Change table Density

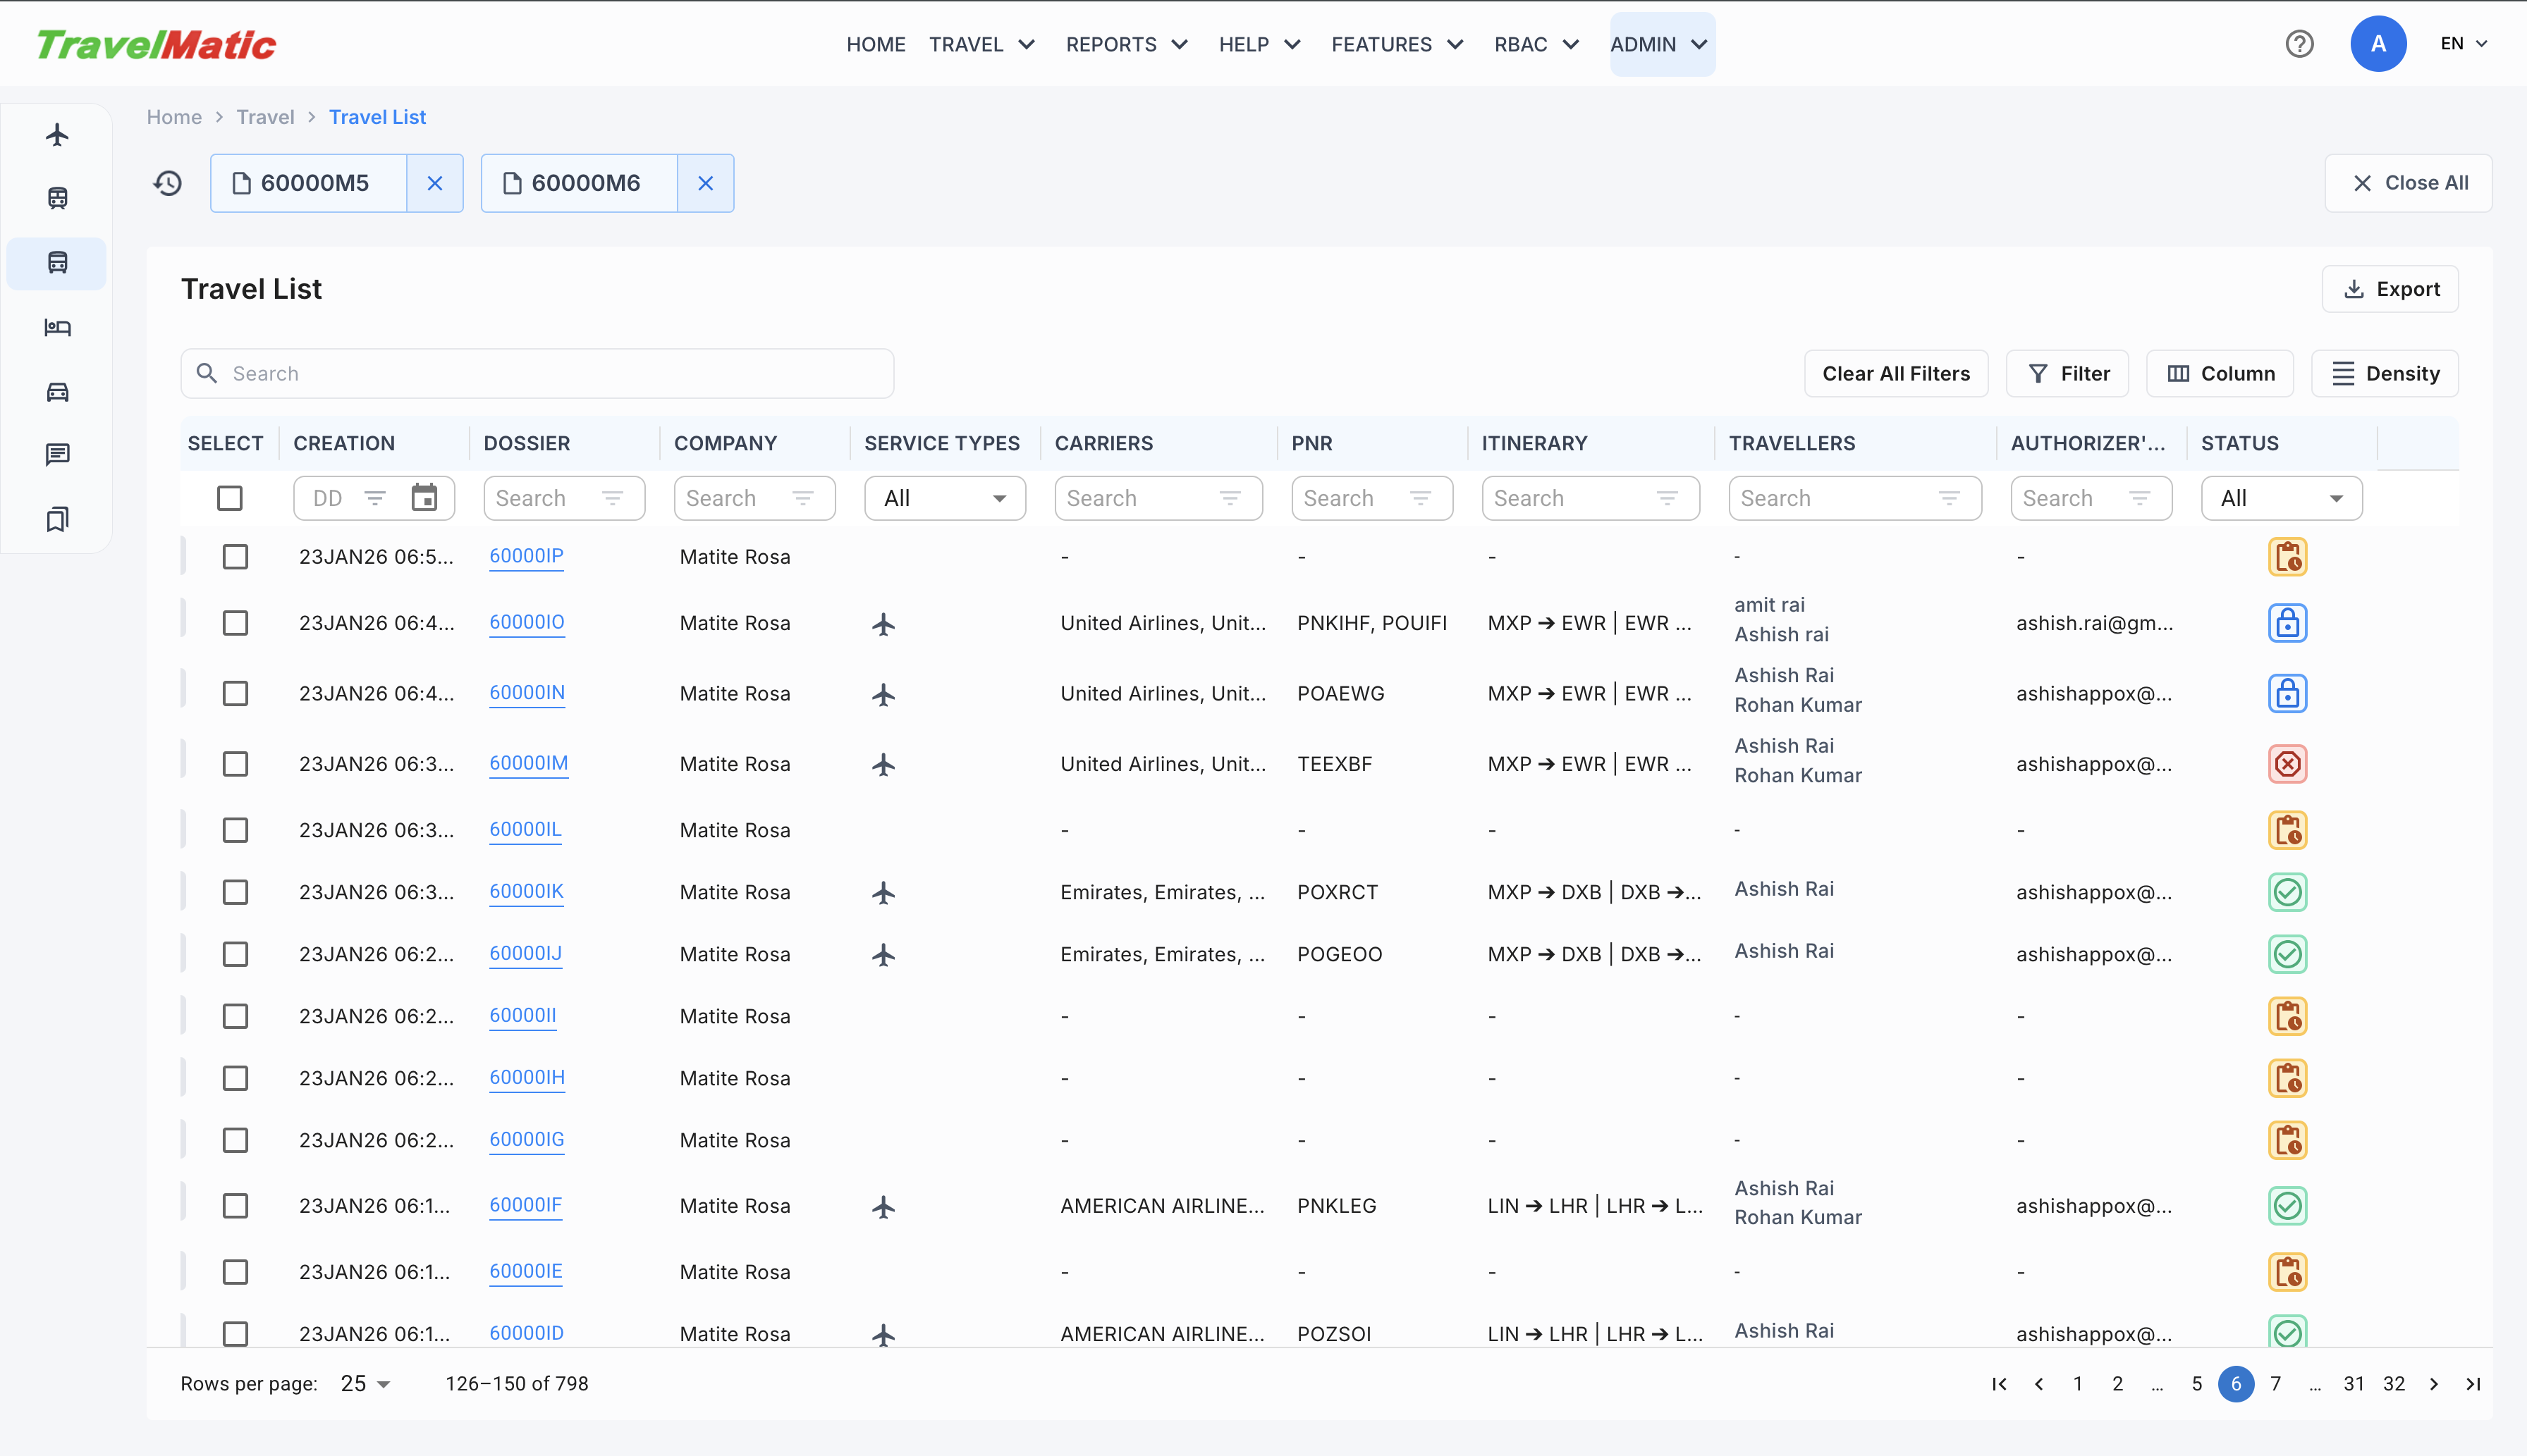point(2385,373)
